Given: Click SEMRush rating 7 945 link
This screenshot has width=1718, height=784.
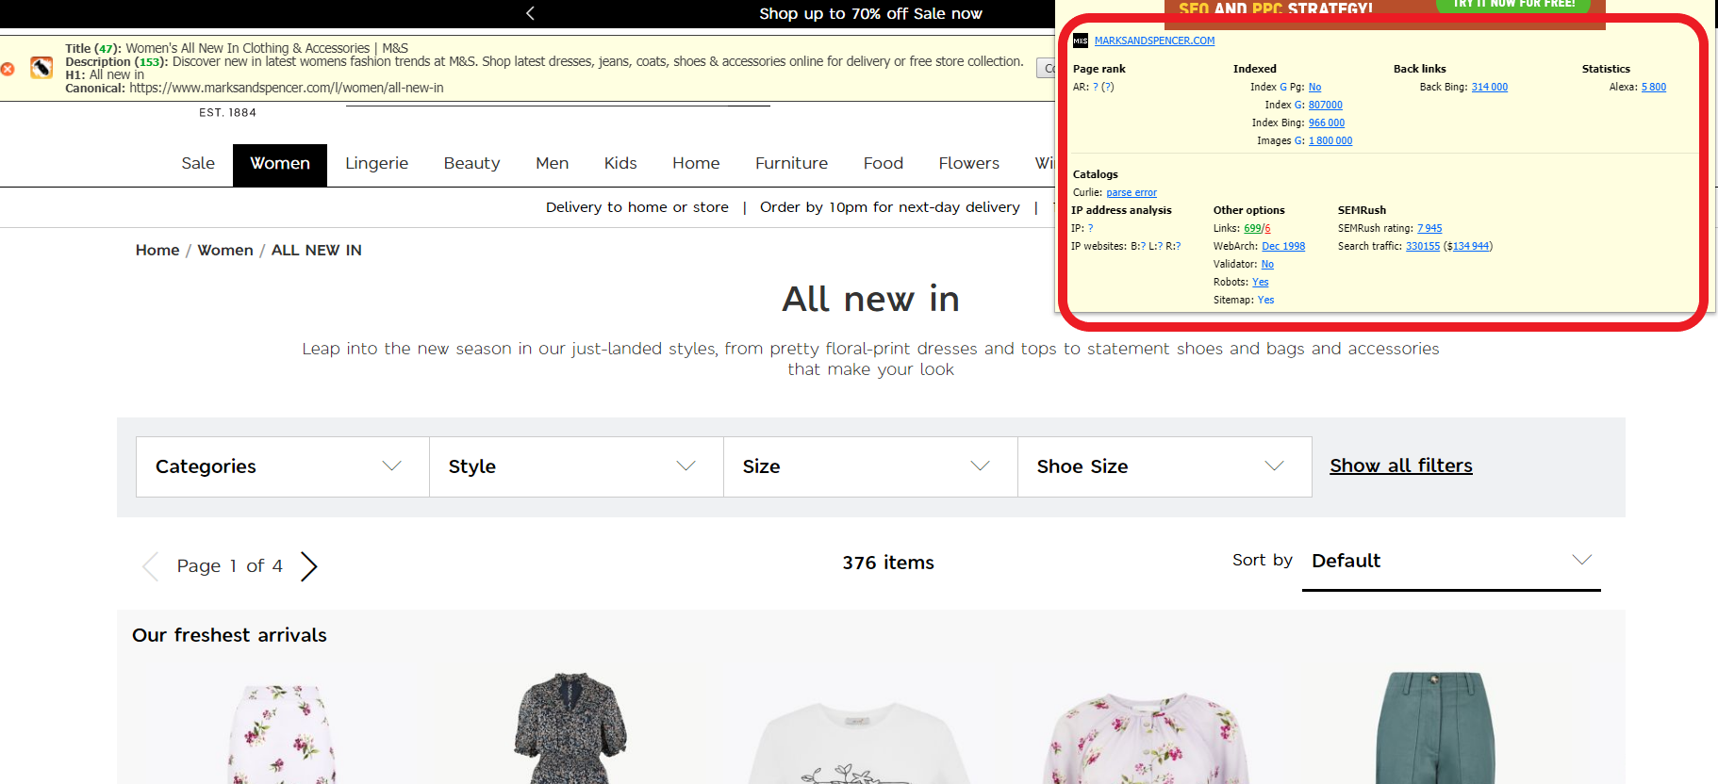Looking at the screenshot, I should coord(1429,228).
